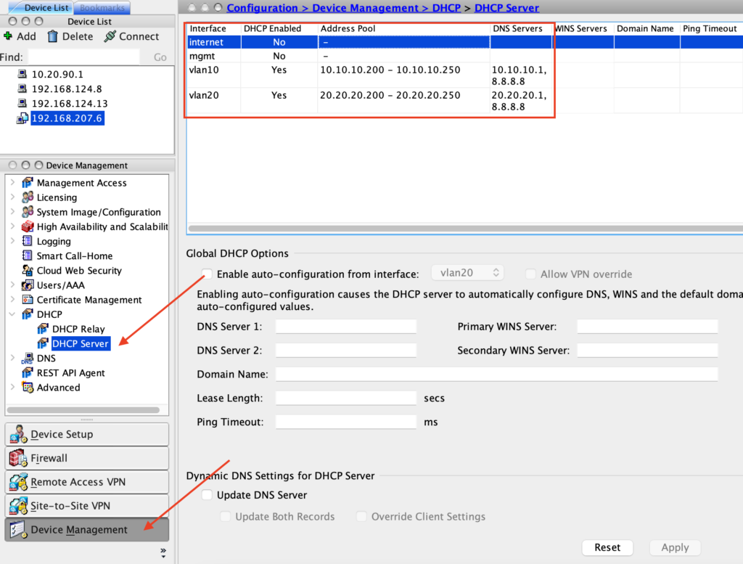Click the Users/AAA icon
This screenshot has height=564, width=743.
28,285
